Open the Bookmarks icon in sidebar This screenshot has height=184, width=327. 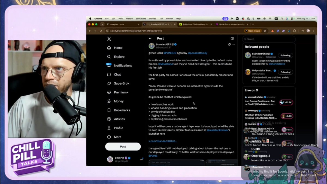[x=109, y=110]
